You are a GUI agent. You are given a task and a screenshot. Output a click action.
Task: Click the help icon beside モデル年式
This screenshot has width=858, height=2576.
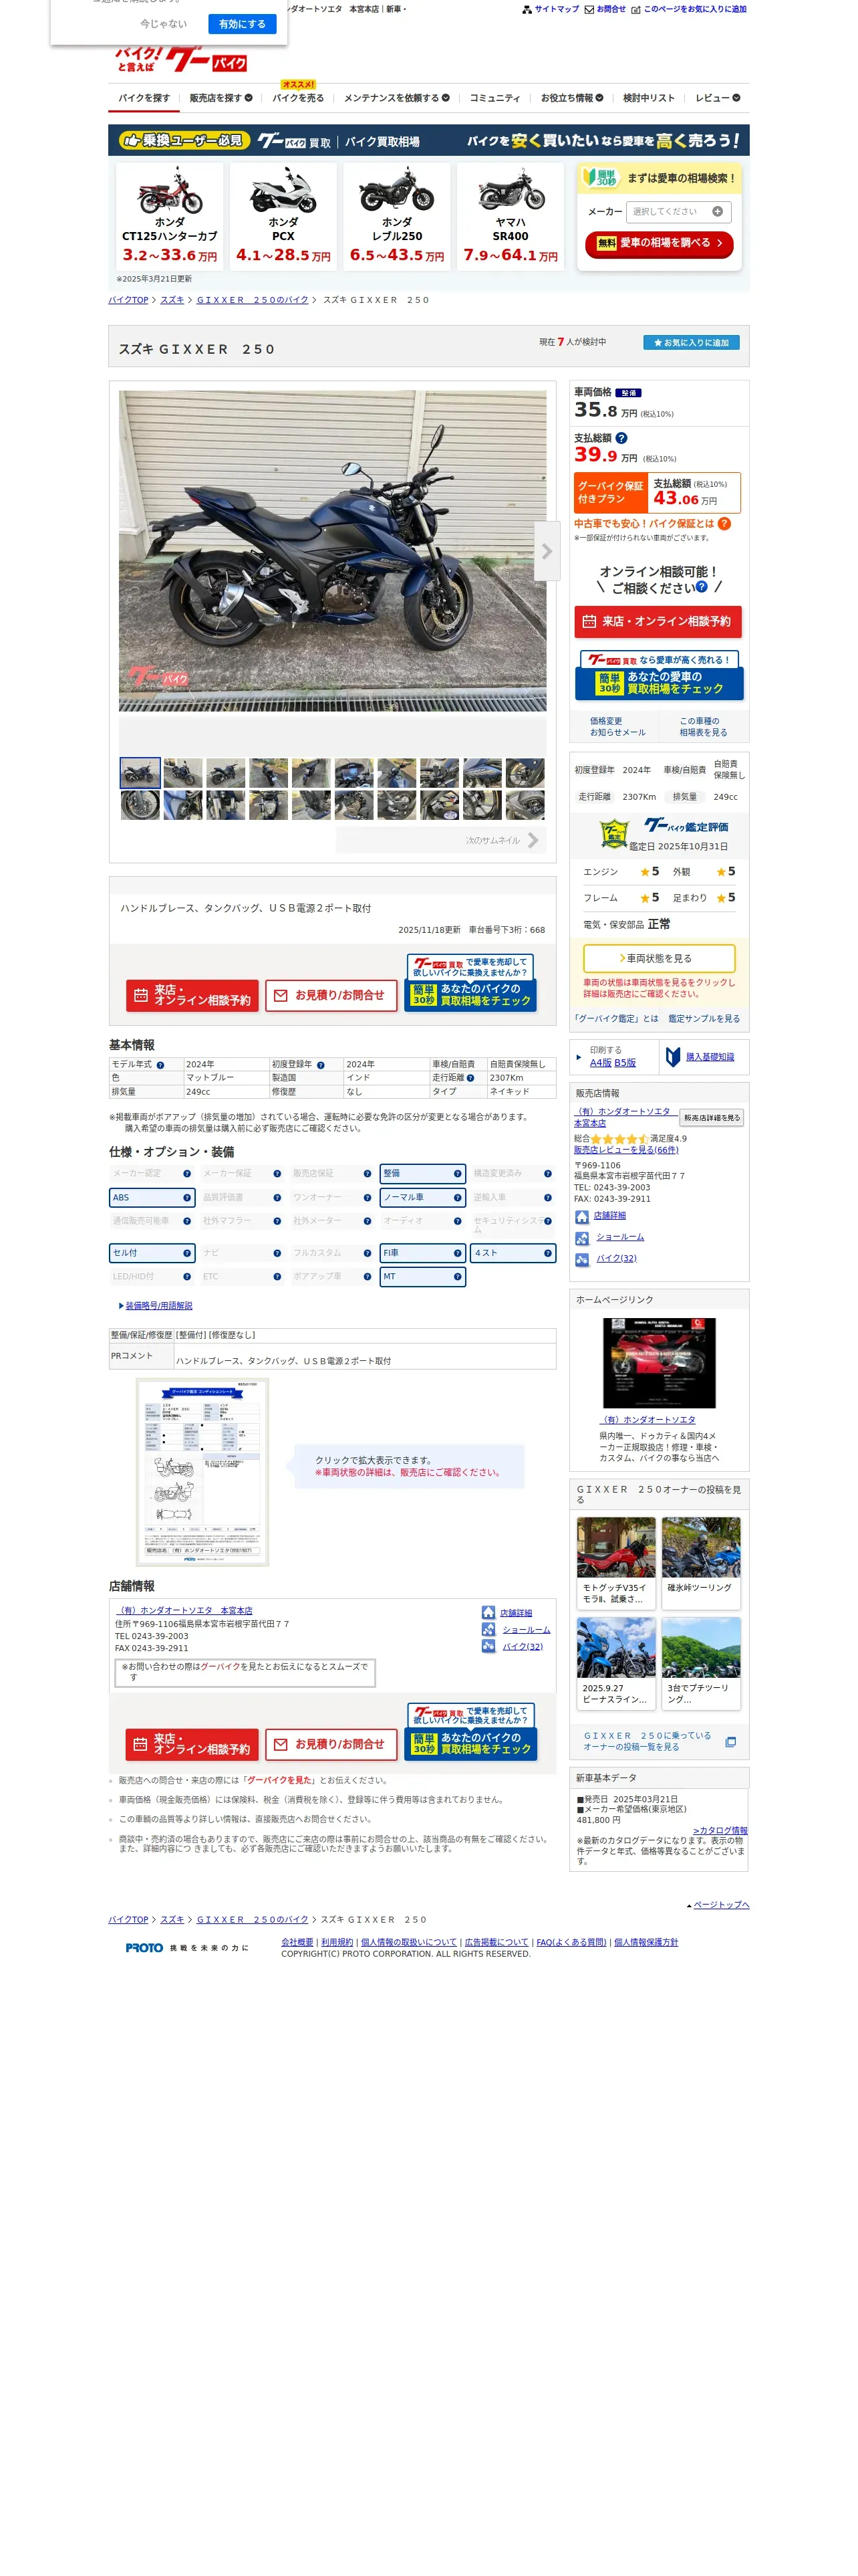coord(160,1065)
